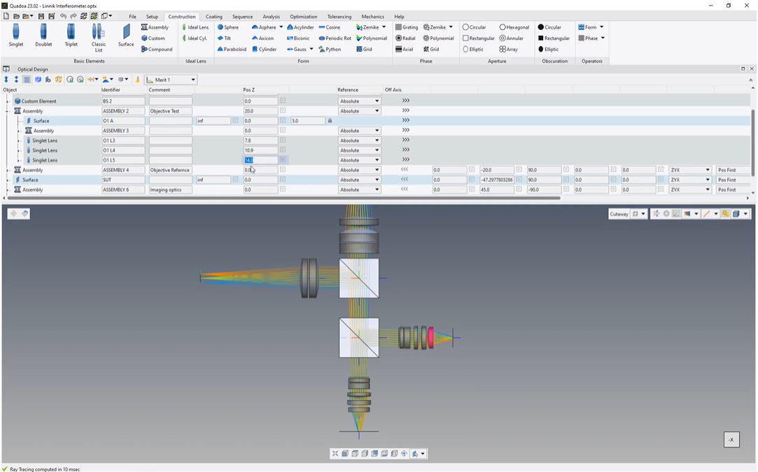Insert an Ideal Cyl. element
This screenshot has height=472, width=758.
(x=195, y=38)
